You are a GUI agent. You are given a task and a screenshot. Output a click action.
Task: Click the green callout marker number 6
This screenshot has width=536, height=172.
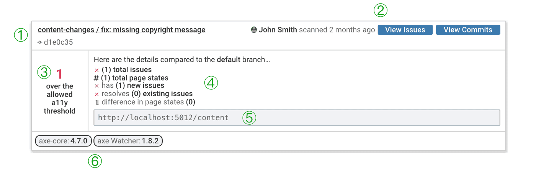[95, 161]
